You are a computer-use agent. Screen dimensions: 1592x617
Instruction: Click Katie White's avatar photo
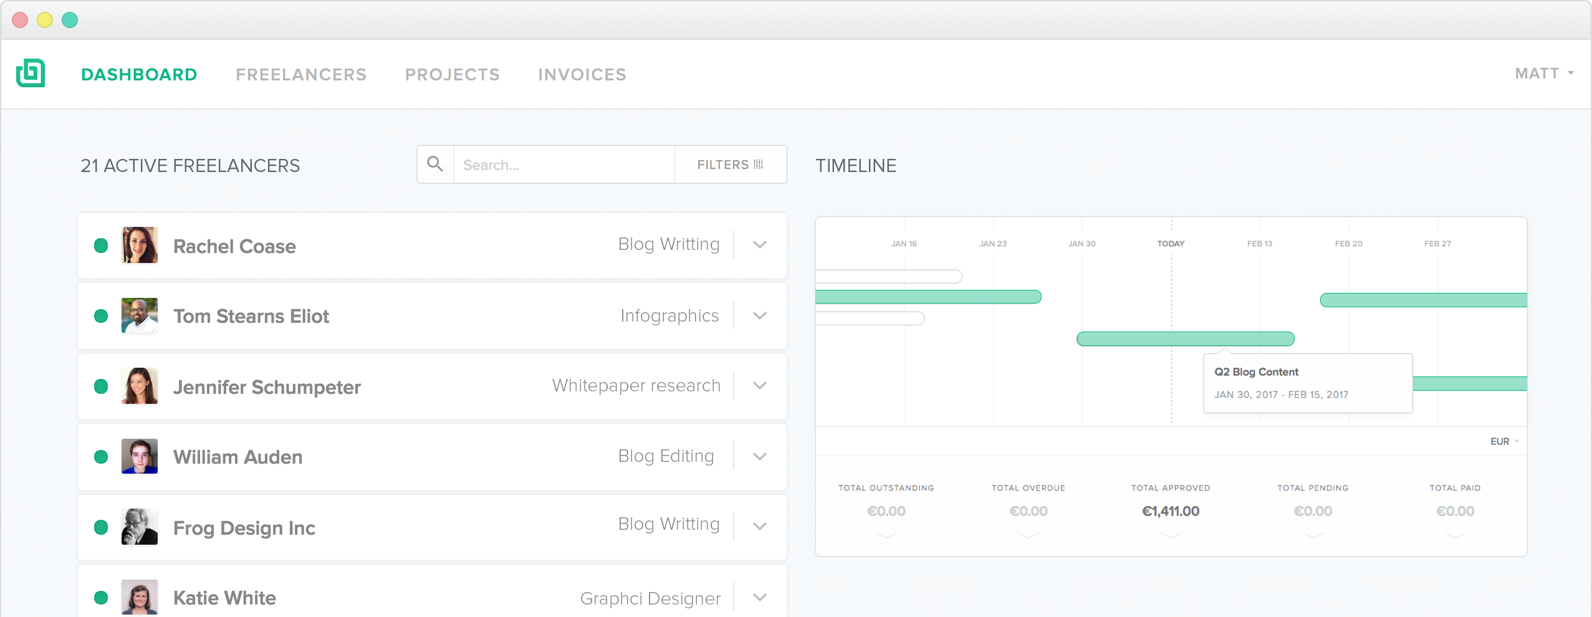(x=140, y=597)
